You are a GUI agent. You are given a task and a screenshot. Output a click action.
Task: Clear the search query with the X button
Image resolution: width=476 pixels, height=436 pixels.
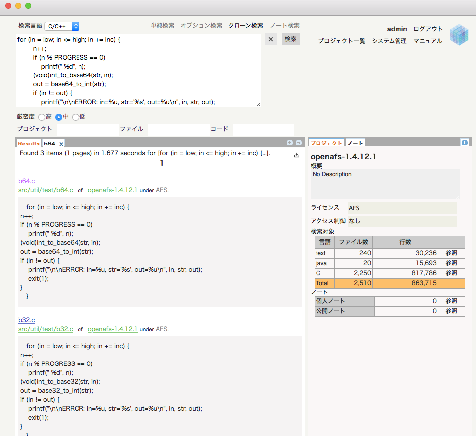(270, 39)
